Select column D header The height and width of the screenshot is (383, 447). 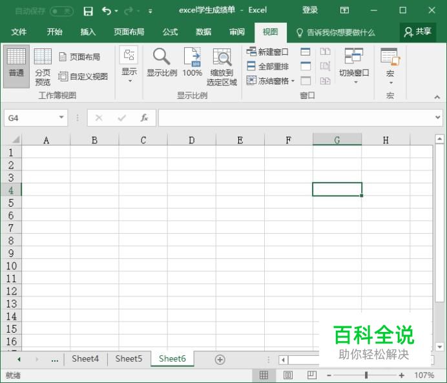click(x=192, y=140)
